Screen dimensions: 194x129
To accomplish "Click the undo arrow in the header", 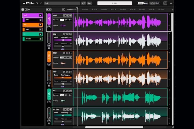I will point(37,3).
